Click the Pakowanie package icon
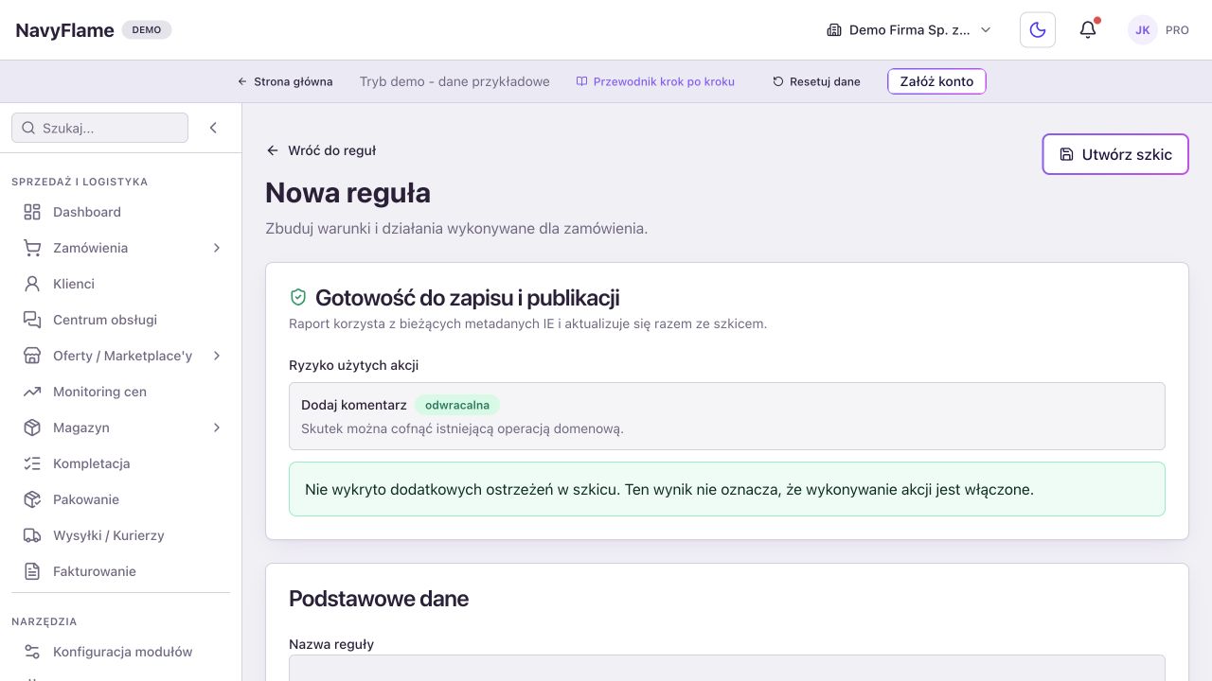 tap(32, 499)
